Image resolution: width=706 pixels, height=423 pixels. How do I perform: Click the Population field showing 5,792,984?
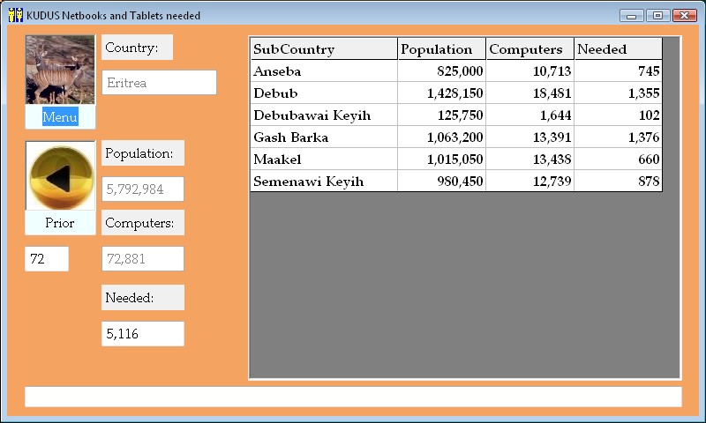coord(143,189)
